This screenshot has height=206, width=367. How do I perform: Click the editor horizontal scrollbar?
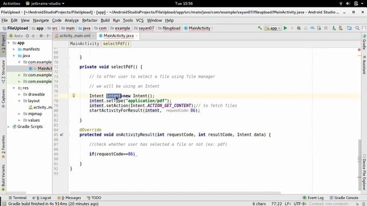tap(175, 193)
